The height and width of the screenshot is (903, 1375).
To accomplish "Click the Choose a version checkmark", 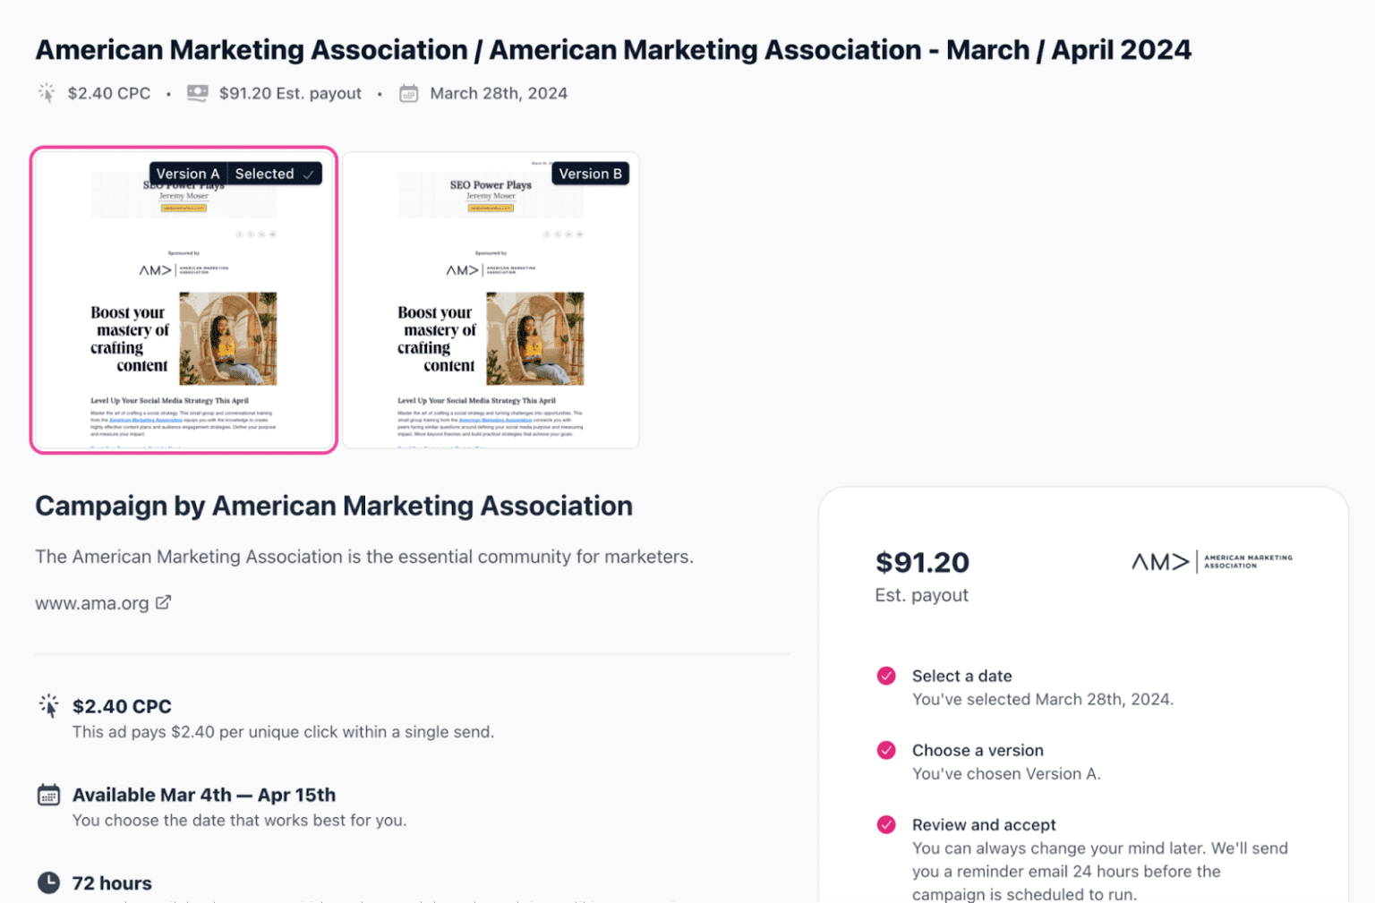I will (x=886, y=750).
